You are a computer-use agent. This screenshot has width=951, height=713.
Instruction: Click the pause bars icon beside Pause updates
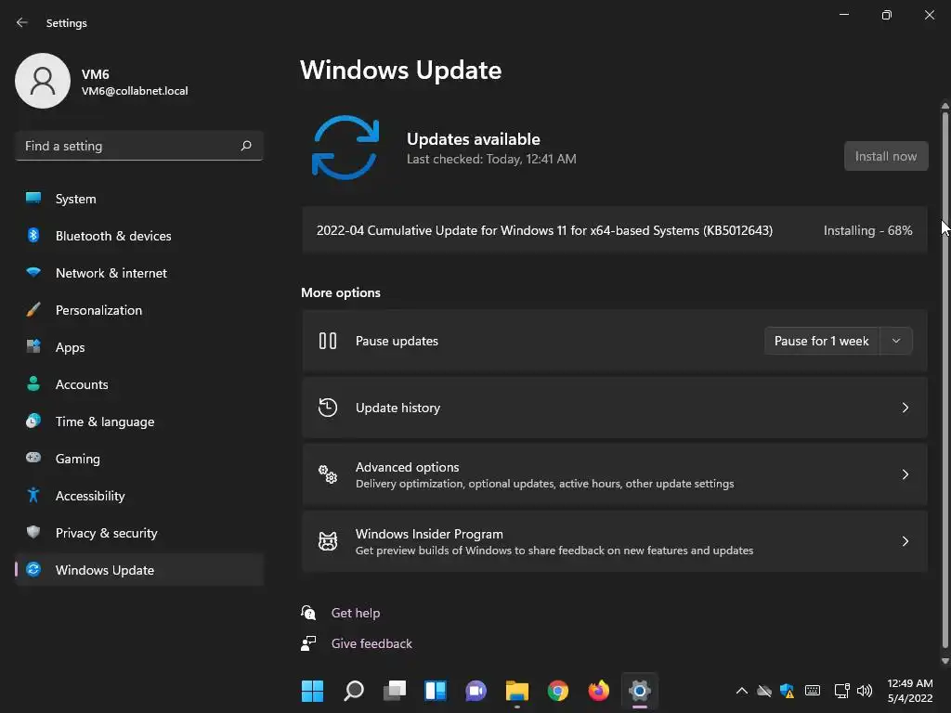pyautogui.click(x=328, y=341)
